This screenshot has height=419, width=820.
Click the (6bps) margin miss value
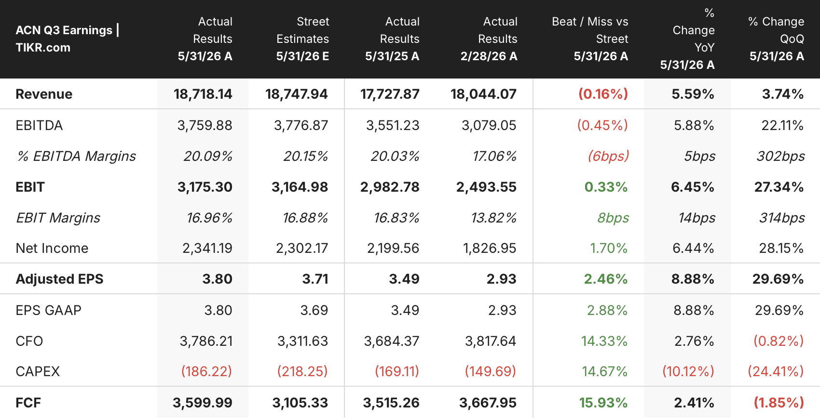point(608,156)
